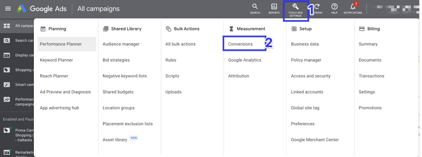The width and height of the screenshot is (422, 157).
Task: Open the hamburger main menu
Action: pyautogui.click(x=8, y=9)
